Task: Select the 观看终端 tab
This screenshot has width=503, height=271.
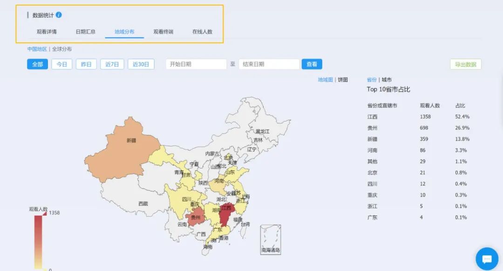Action: [163, 32]
